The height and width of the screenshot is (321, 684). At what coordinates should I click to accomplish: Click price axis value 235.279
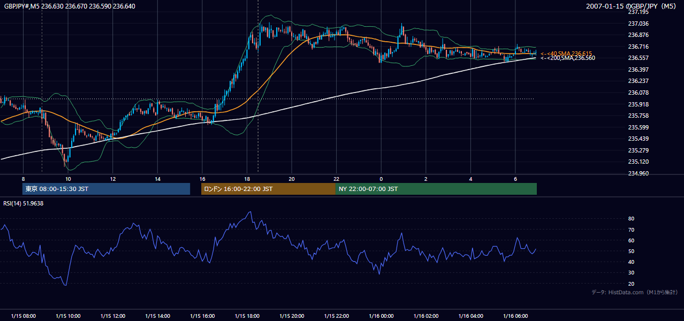tap(637, 150)
